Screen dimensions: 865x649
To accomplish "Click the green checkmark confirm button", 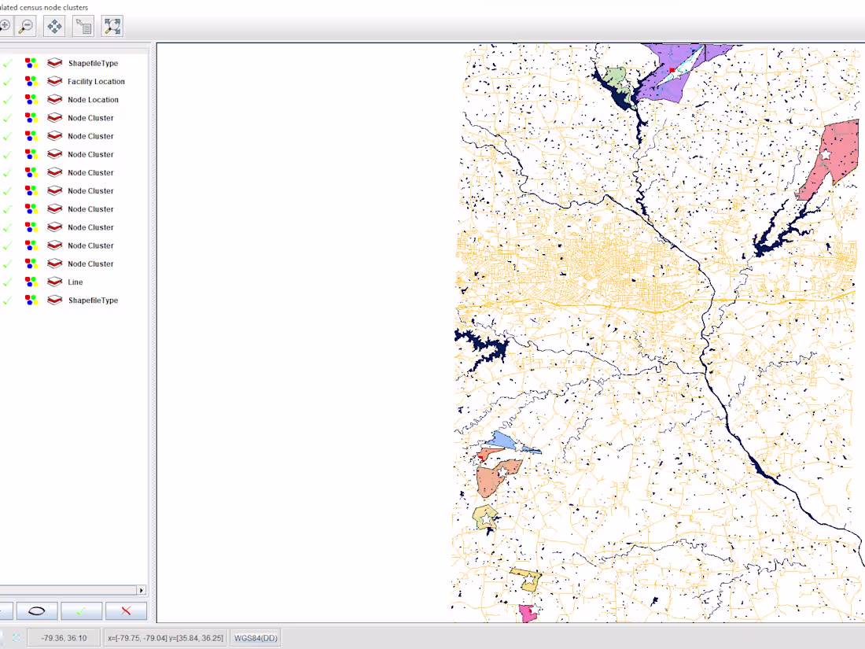I will pos(80,610).
